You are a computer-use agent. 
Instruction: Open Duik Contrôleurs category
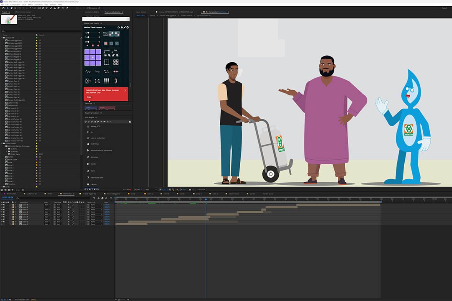coord(95,144)
